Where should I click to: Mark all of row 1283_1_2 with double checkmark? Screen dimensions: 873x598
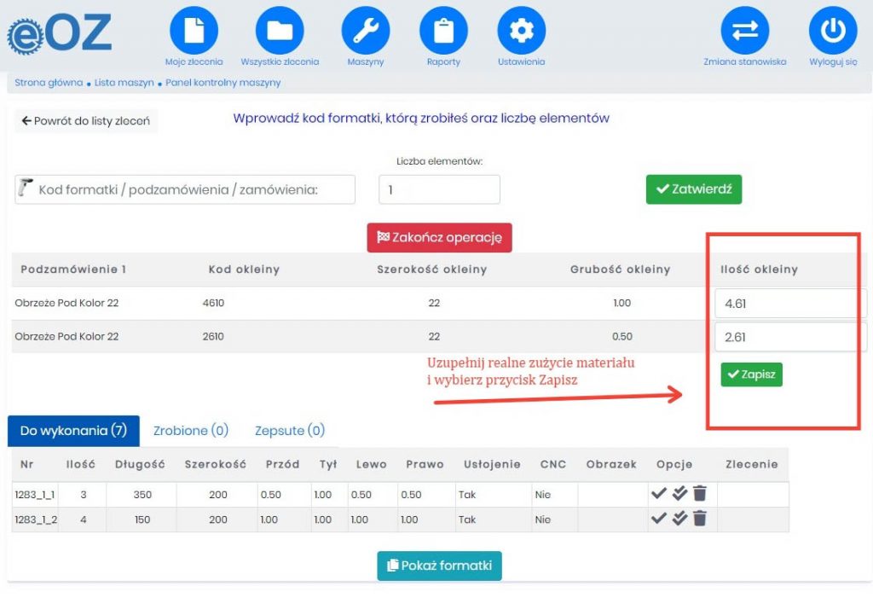point(679,518)
